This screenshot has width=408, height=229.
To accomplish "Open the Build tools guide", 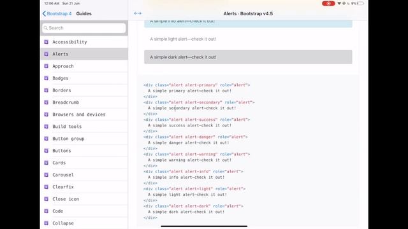I will point(84,127).
